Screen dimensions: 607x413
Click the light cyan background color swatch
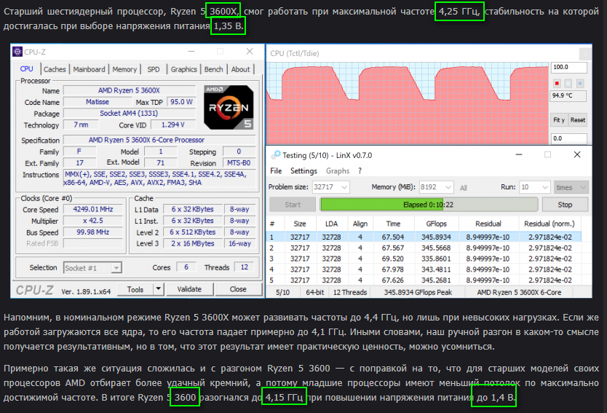pyautogui.click(x=568, y=83)
